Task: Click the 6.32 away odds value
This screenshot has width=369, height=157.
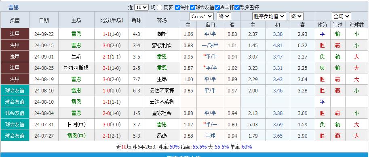Action: click(x=302, y=45)
